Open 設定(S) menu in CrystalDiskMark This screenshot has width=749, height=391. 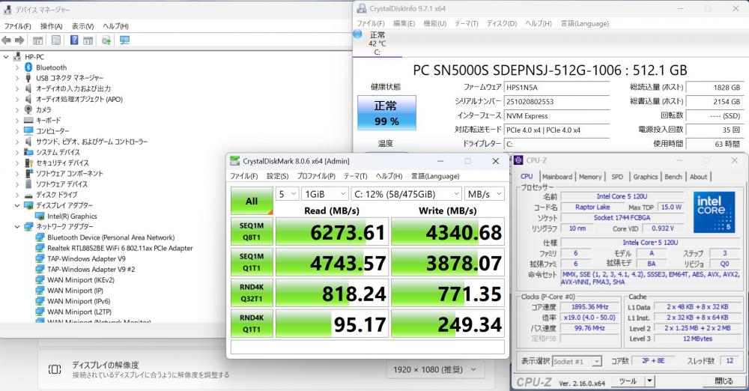(x=278, y=176)
